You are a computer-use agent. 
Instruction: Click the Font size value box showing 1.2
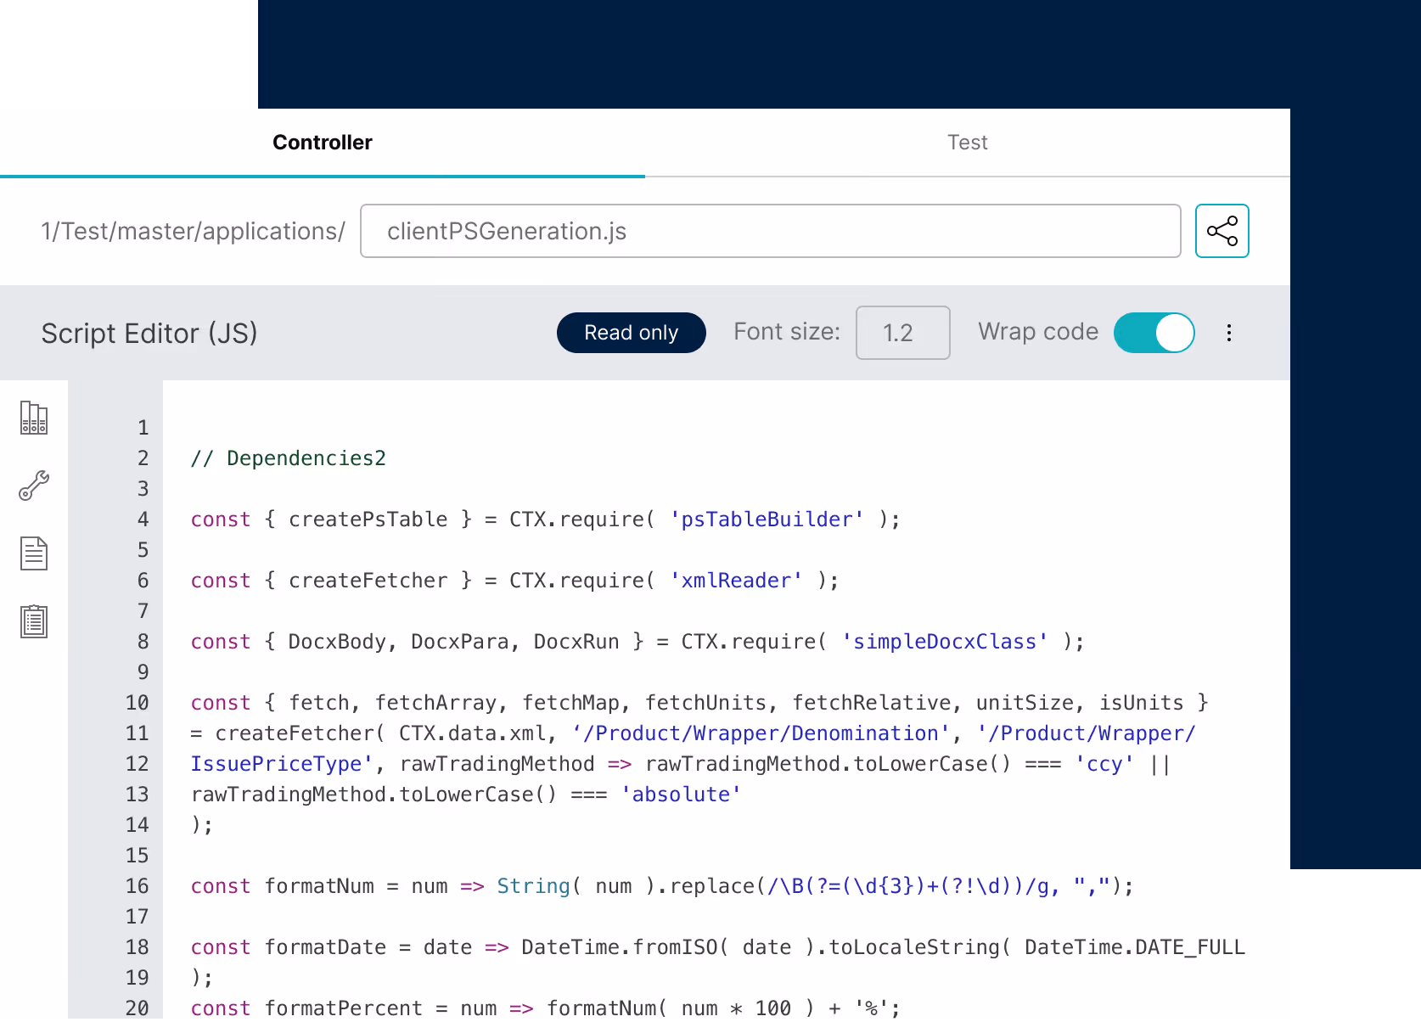click(902, 333)
